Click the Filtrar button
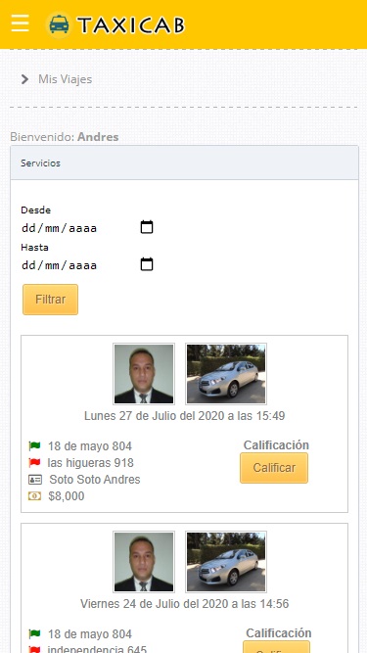Screen dimensions: 367x653 pos(50,300)
